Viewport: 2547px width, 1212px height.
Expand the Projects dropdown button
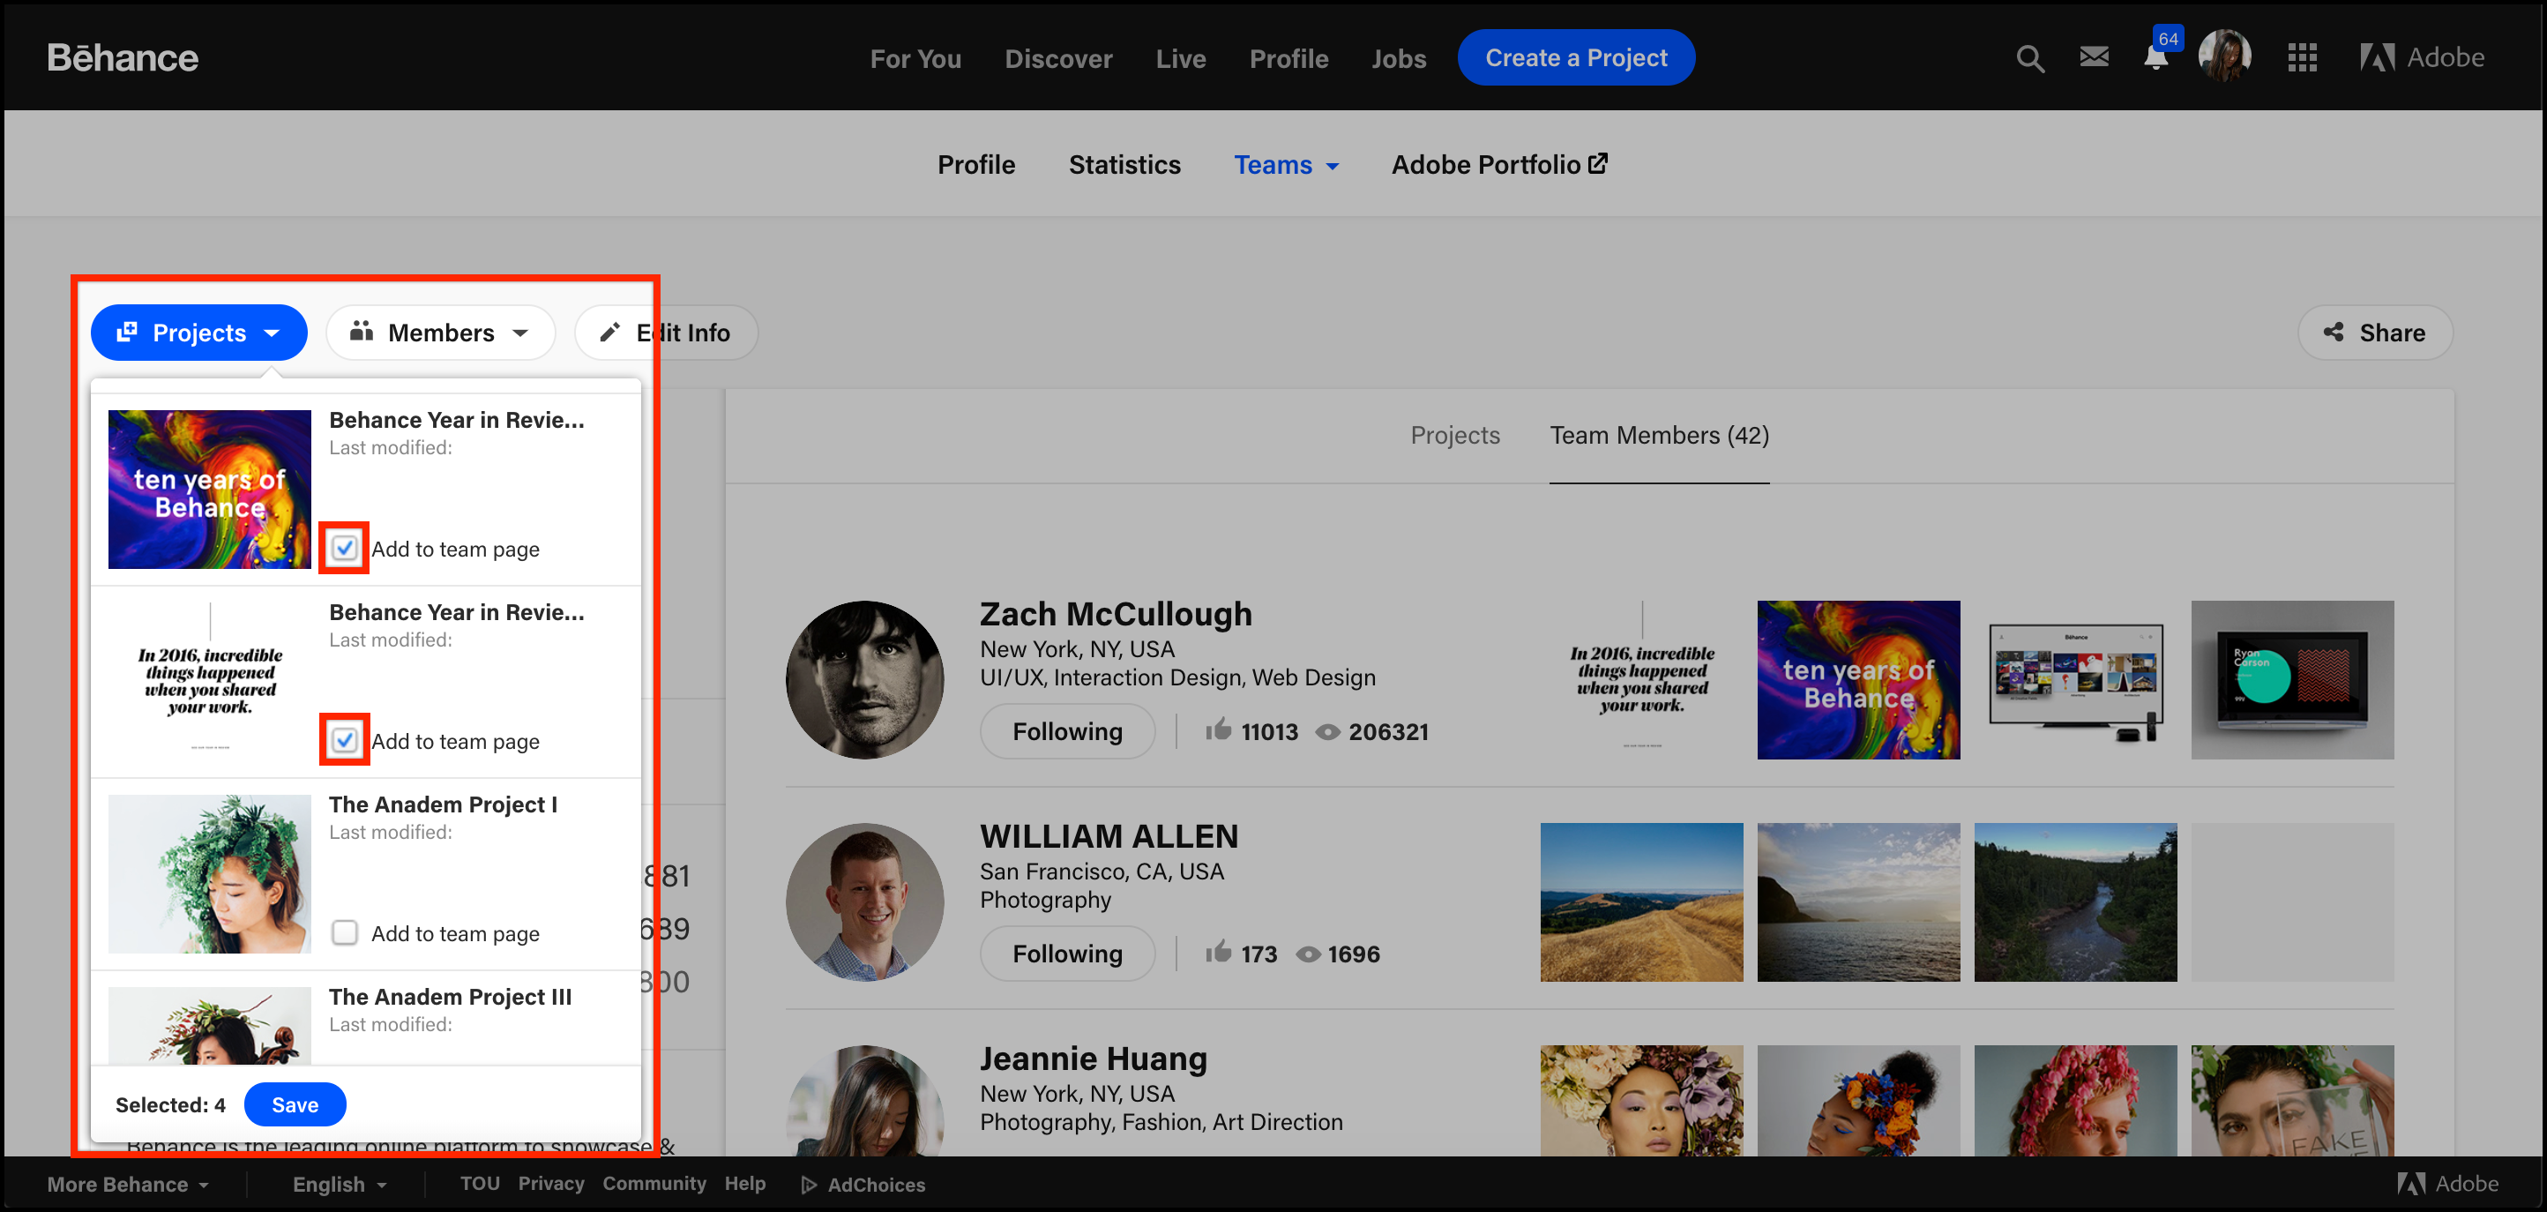pyautogui.click(x=198, y=333)
